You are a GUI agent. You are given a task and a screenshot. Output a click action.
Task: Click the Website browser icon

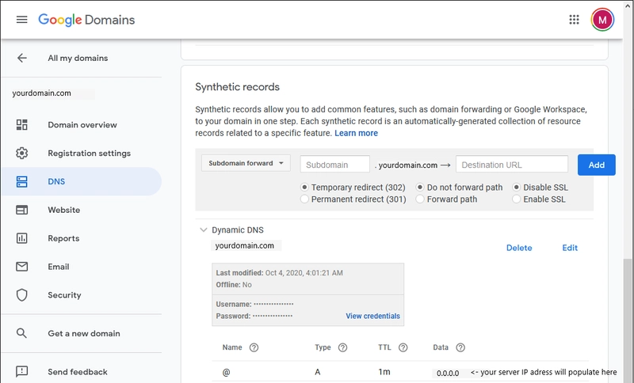[22, 210]
